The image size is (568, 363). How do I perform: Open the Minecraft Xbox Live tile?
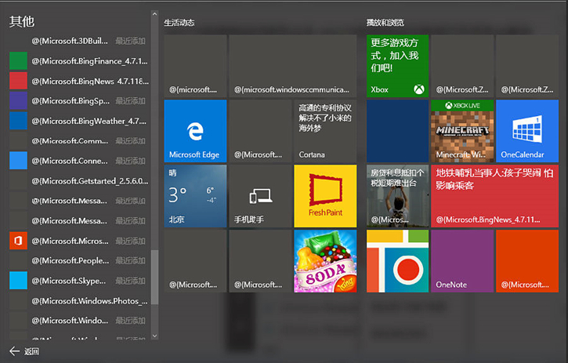click(461, 130)
